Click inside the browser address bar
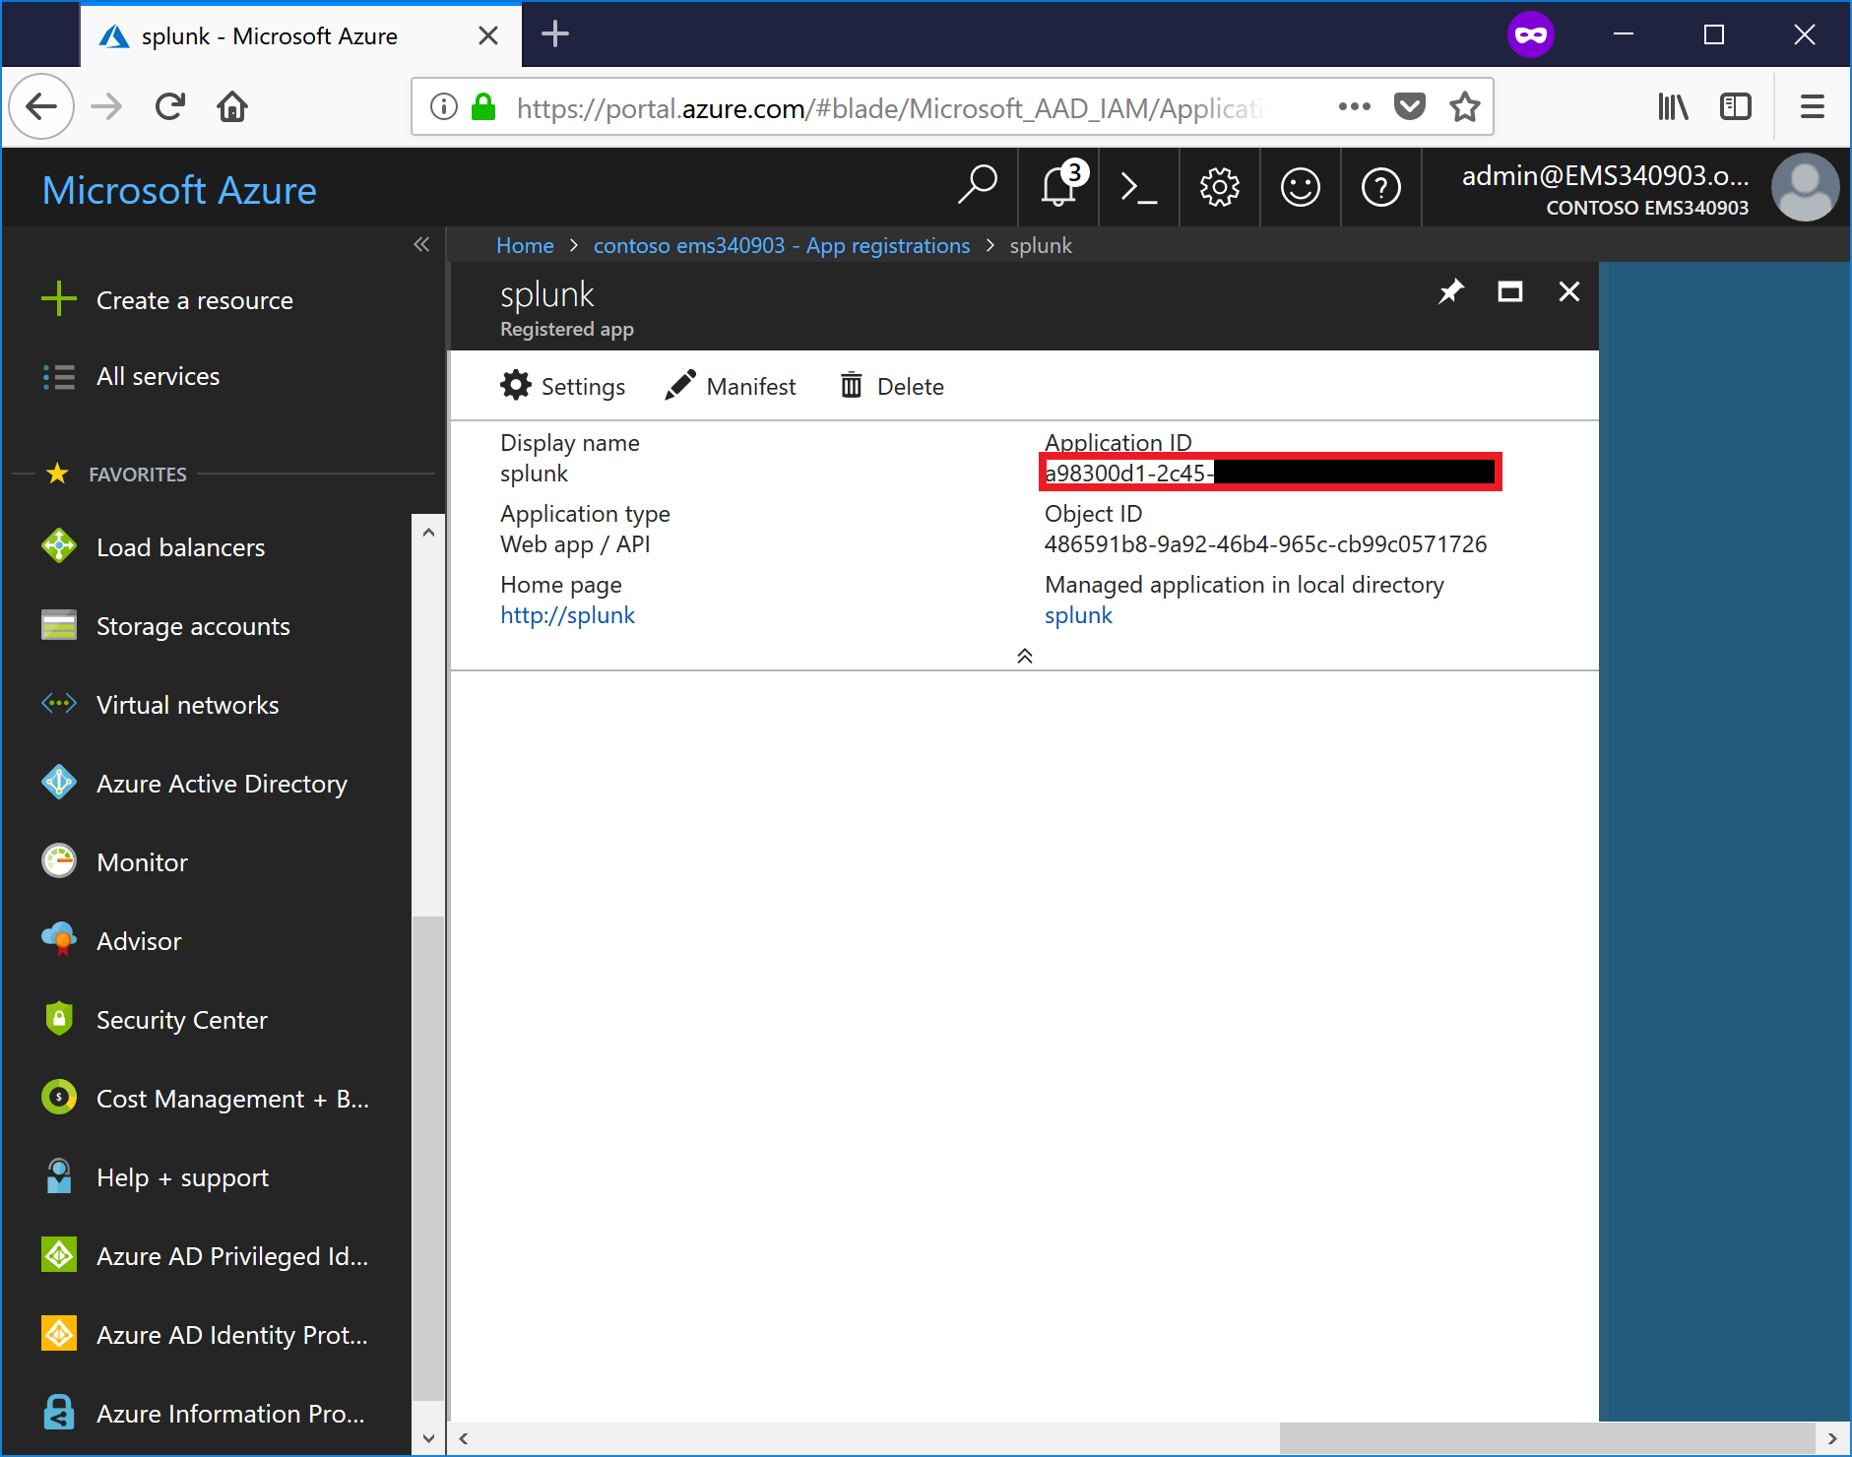The width and height of the screenshot is (1852, 1457). point(886,106)
